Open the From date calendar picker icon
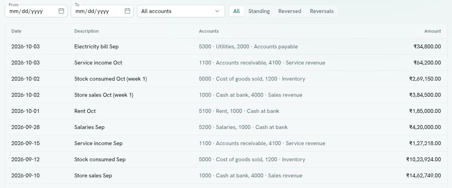 click(x=61, y=11)
